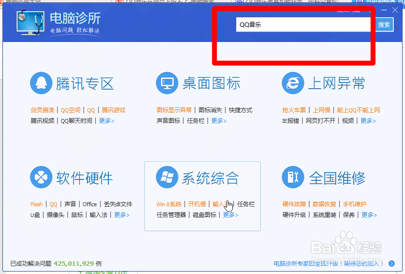Open the 全国维修 tools icon
This screenshot has width=405, height=274.
(293, 177)
